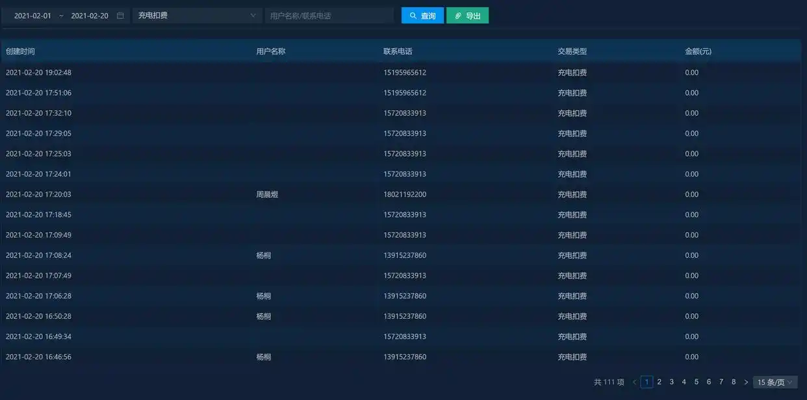Click the 导出 export button
The width and height of the screenshot is (807, 400).
pyautogui.click(x=467, y=14)
